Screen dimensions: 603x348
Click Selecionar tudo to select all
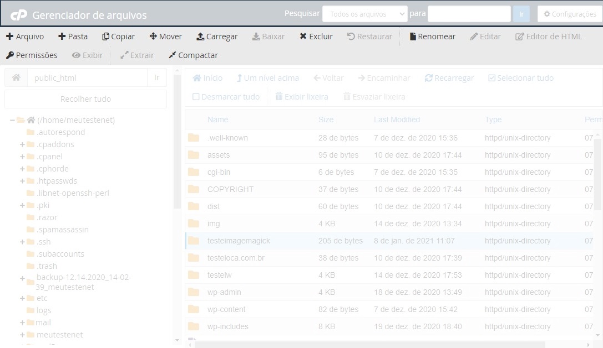coord(521,78)
